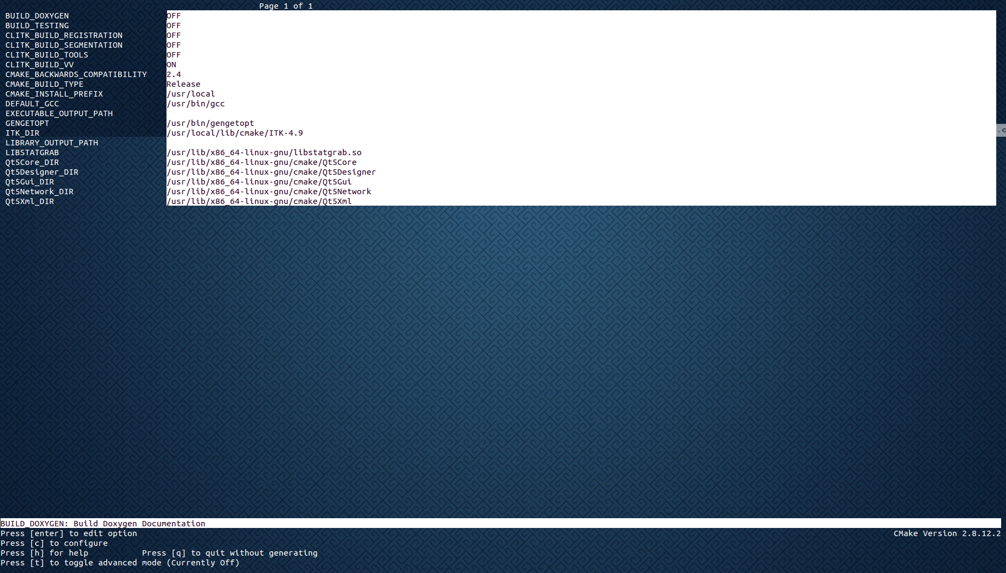Viewport: 1006px width, 573px height.
Task: Toggle the OFF value of BUILD_DOXYGEN
Action: tap(174, 16)
